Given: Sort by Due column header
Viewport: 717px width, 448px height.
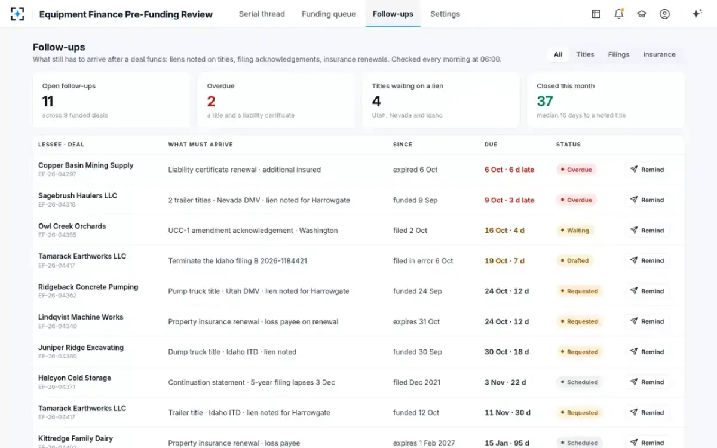Looking at the screenshot, I should [491, 145].
